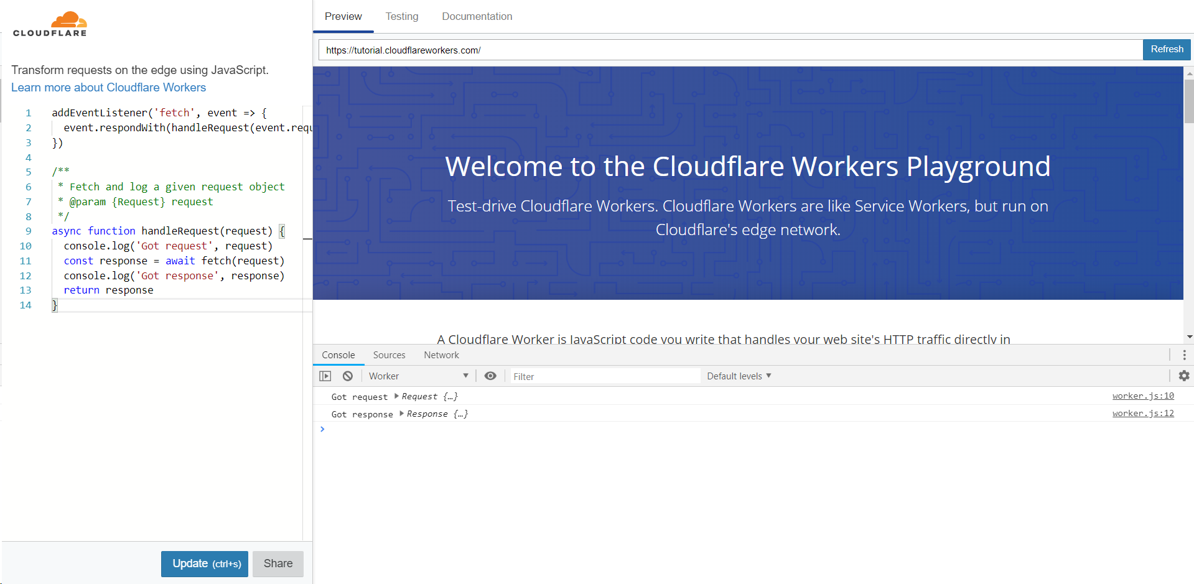
Task: Click 'Welcome to the Cloudflare Workers Playground' heading
Action: pyautogui.click(x=747, y=167)
